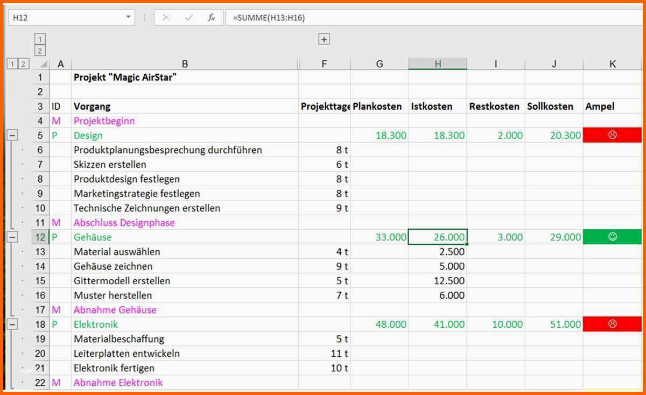Collapse the Gehäuse group at row 12
Screen dimensions: 646x395
12,237
